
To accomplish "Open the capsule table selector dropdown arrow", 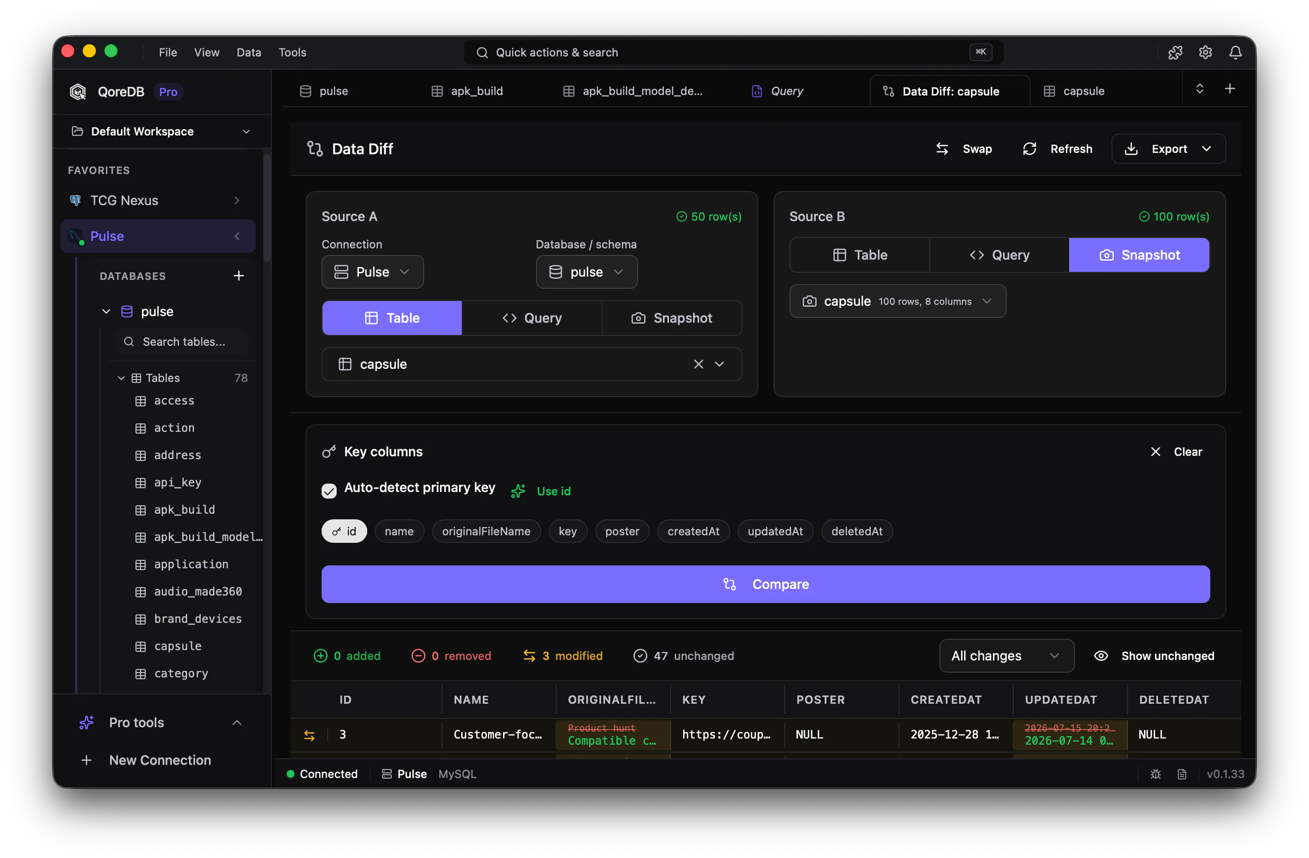I will (x=719, y=364).
